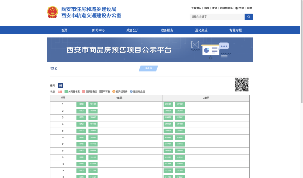Open 政务公开 menu
Screen dimensions: 303x178
pos(132,30)
